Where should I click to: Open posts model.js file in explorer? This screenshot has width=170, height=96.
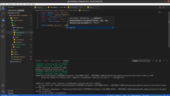(x=19, y=35)
